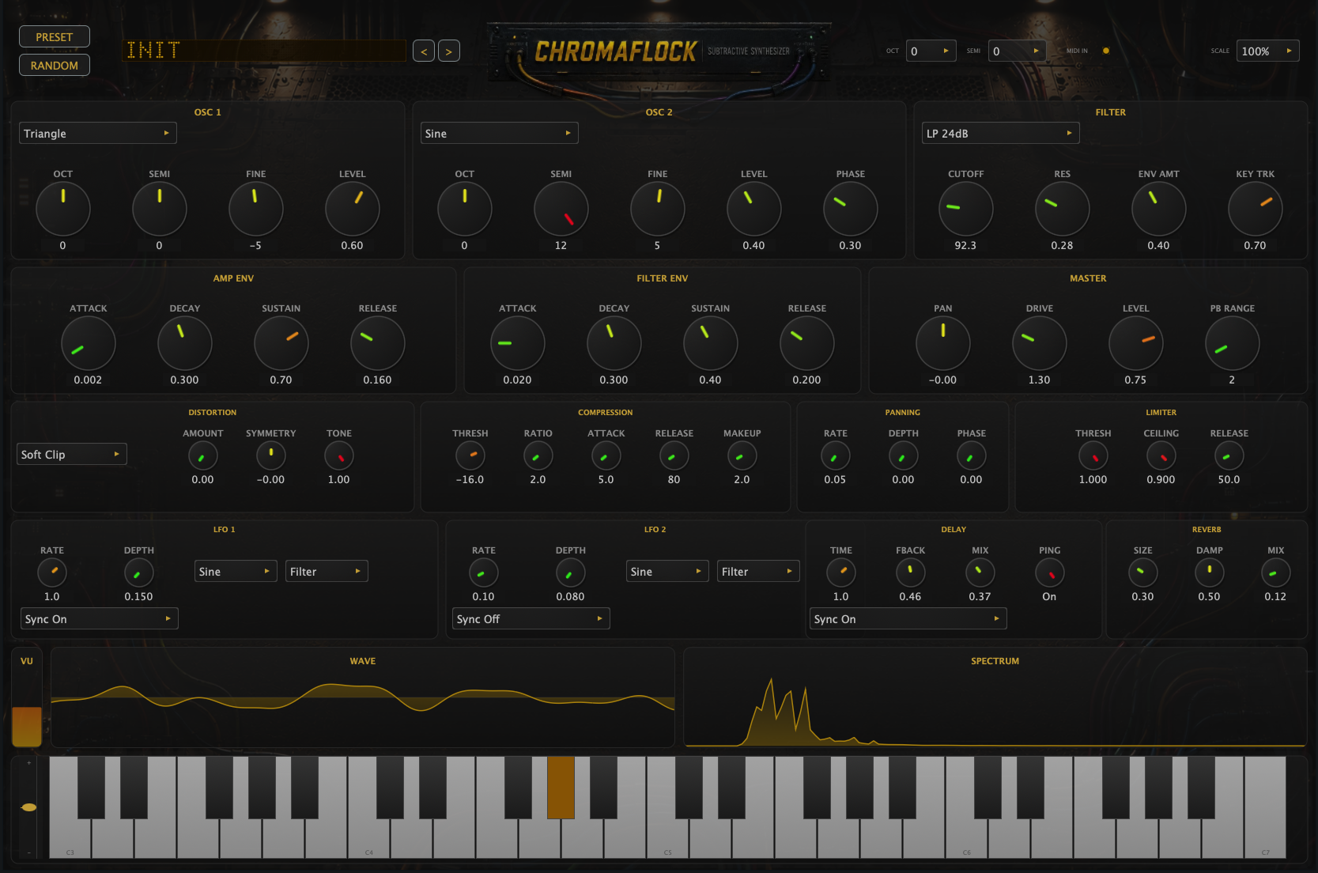Click the INIT preset name display
This screenshot has width=1318, height=873.
(265, 51)
